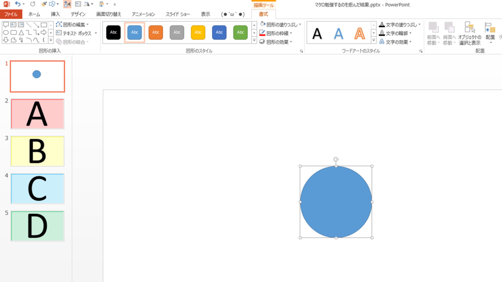
Task: Select the elbow arrow connector shape
Action: coord(36,33)
